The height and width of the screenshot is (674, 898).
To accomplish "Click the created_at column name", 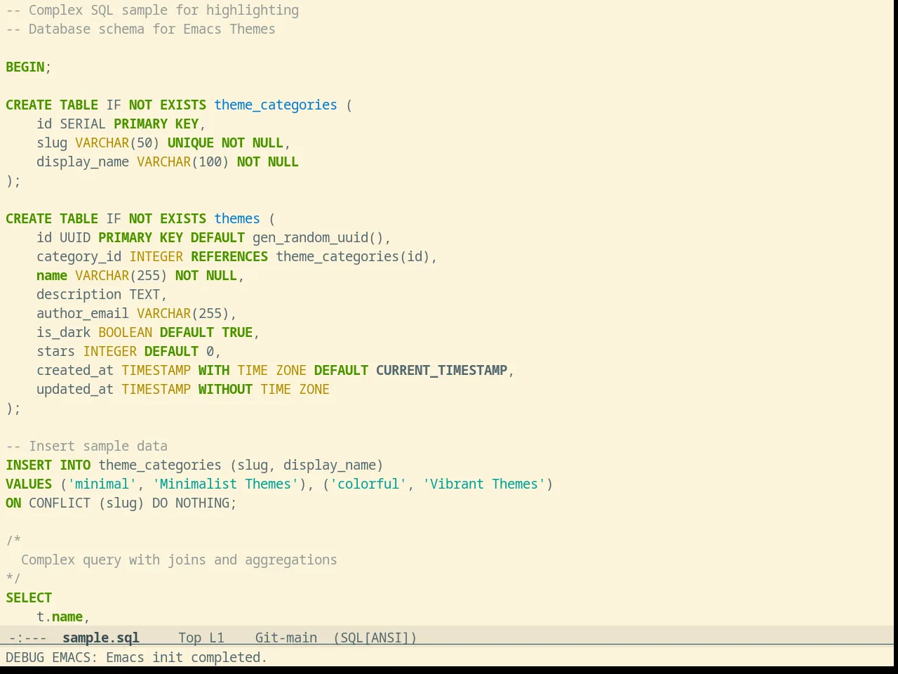I will tap(75, 370).
